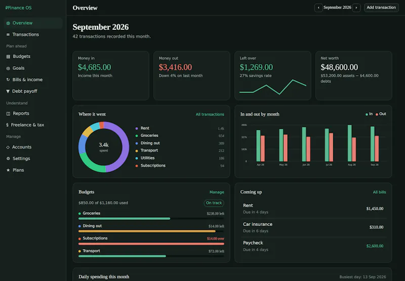Click the Bills & income refresh icon
Image resolution: width=405 pixels, height=281 pixels.
coord(8,80)
